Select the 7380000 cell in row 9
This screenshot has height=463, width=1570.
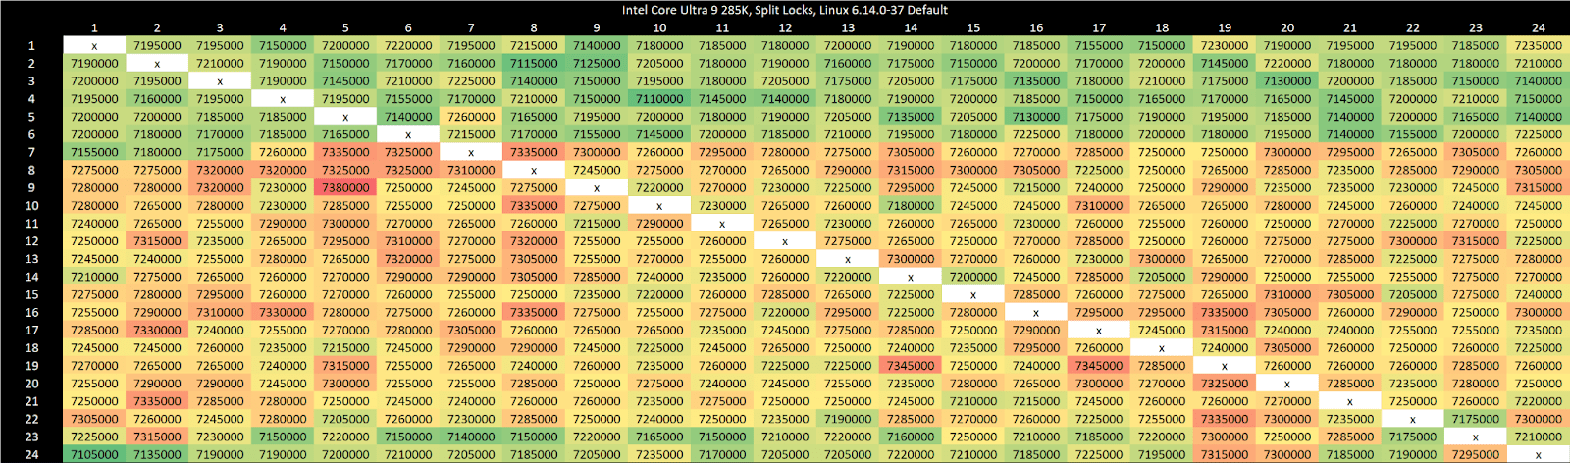[x=345, y=187]
